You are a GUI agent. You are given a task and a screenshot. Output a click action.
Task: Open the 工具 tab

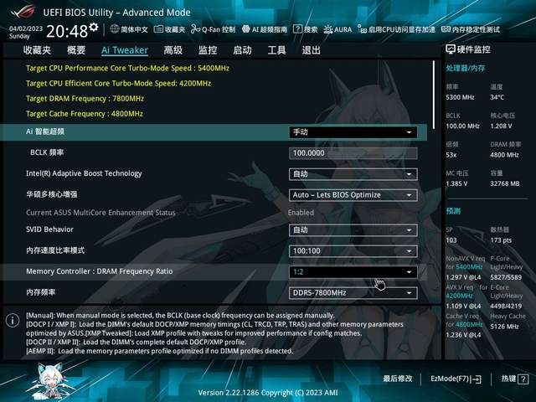276,50
